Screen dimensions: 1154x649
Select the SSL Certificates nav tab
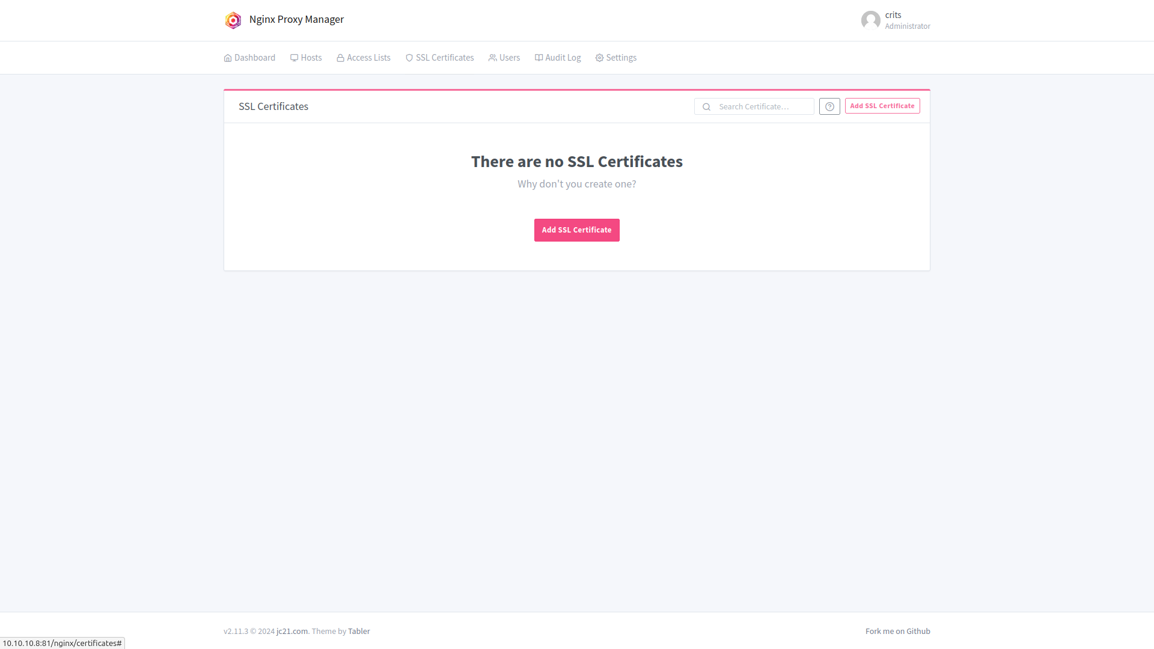pos(439,58)
